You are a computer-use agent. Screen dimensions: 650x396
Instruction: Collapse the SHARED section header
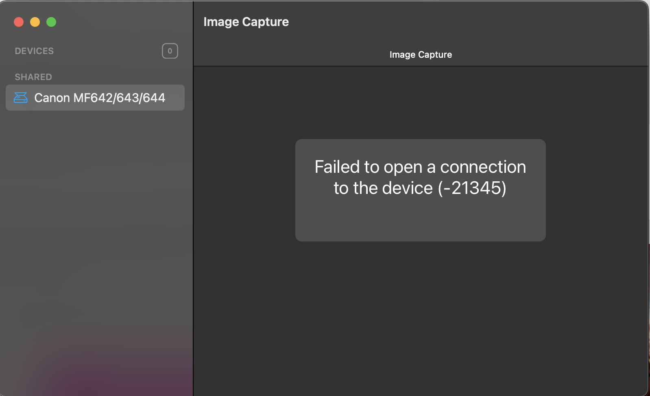[33, 77]
